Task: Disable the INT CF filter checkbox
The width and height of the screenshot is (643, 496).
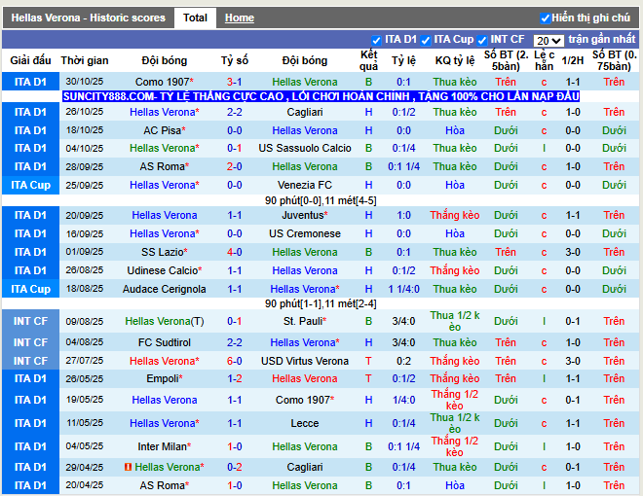Action: coord(482,40)
